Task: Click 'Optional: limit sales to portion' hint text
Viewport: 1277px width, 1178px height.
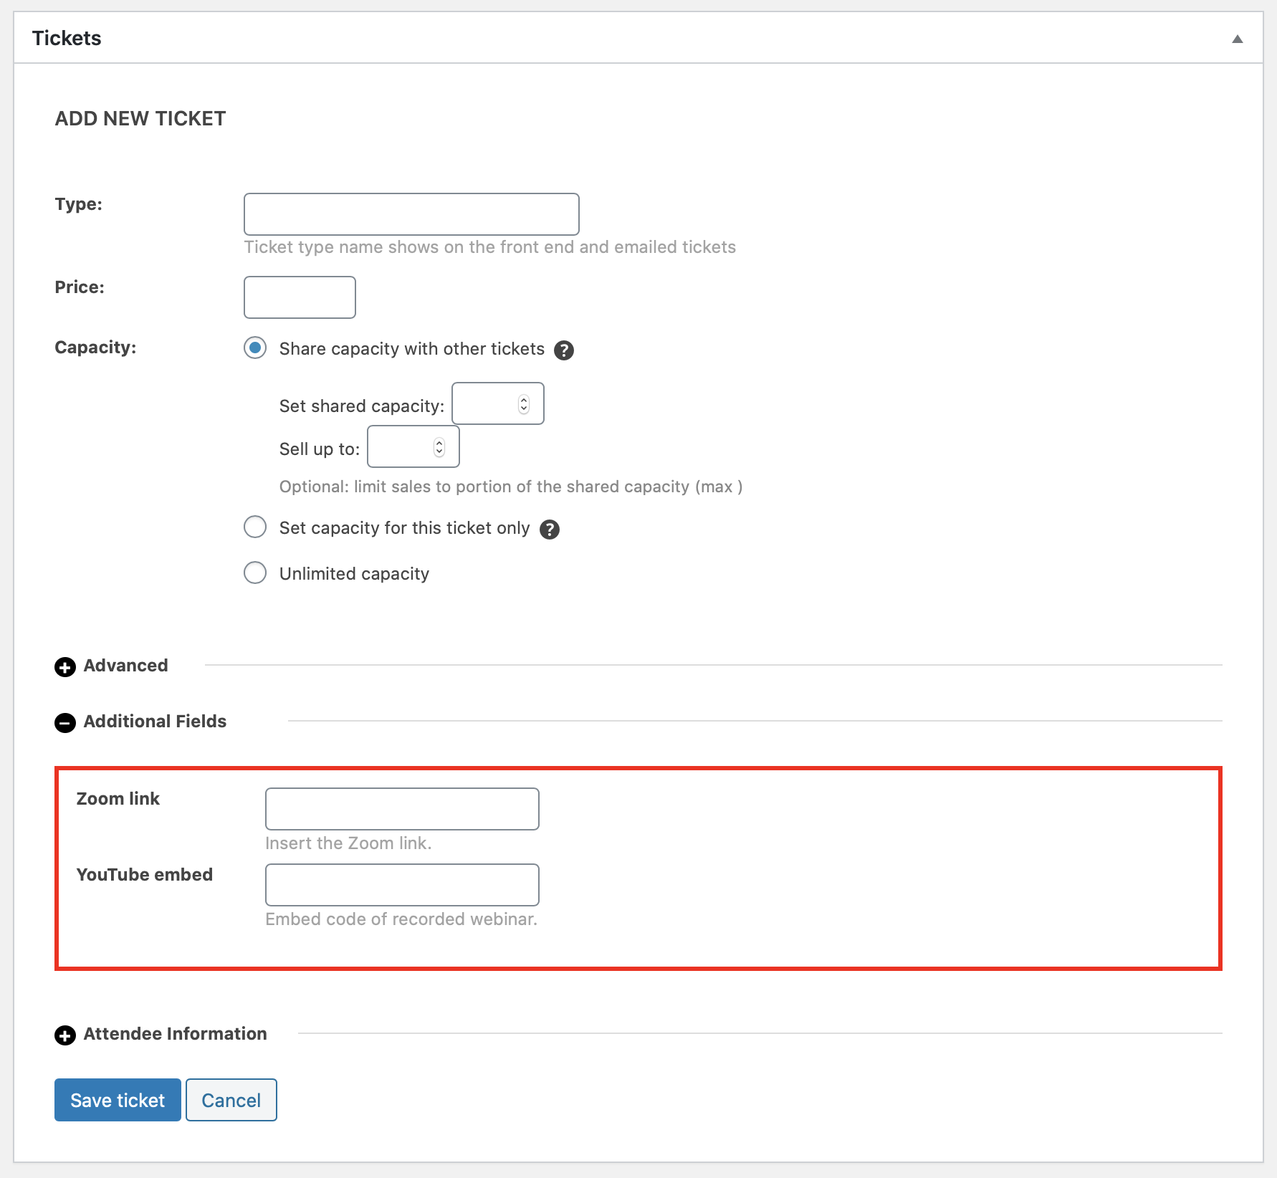Action: pos(511,487)
